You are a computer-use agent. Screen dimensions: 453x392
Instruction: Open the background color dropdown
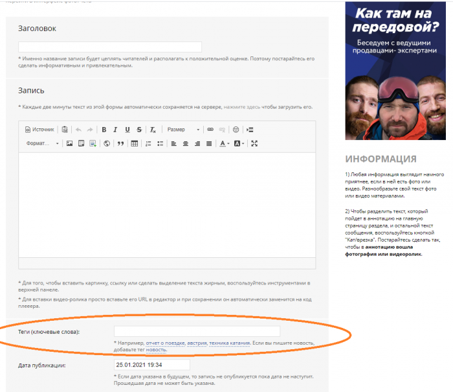click(239, 143)
